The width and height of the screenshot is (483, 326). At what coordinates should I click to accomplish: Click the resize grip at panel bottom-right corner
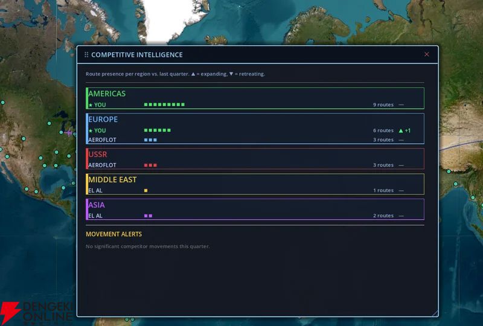click(435, 313)
